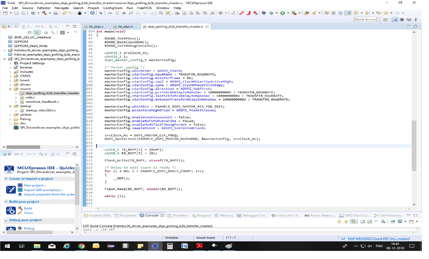Click the open folder icon in the main toolbar
This screenshot has height=259, width=429.
click(307, 13)
